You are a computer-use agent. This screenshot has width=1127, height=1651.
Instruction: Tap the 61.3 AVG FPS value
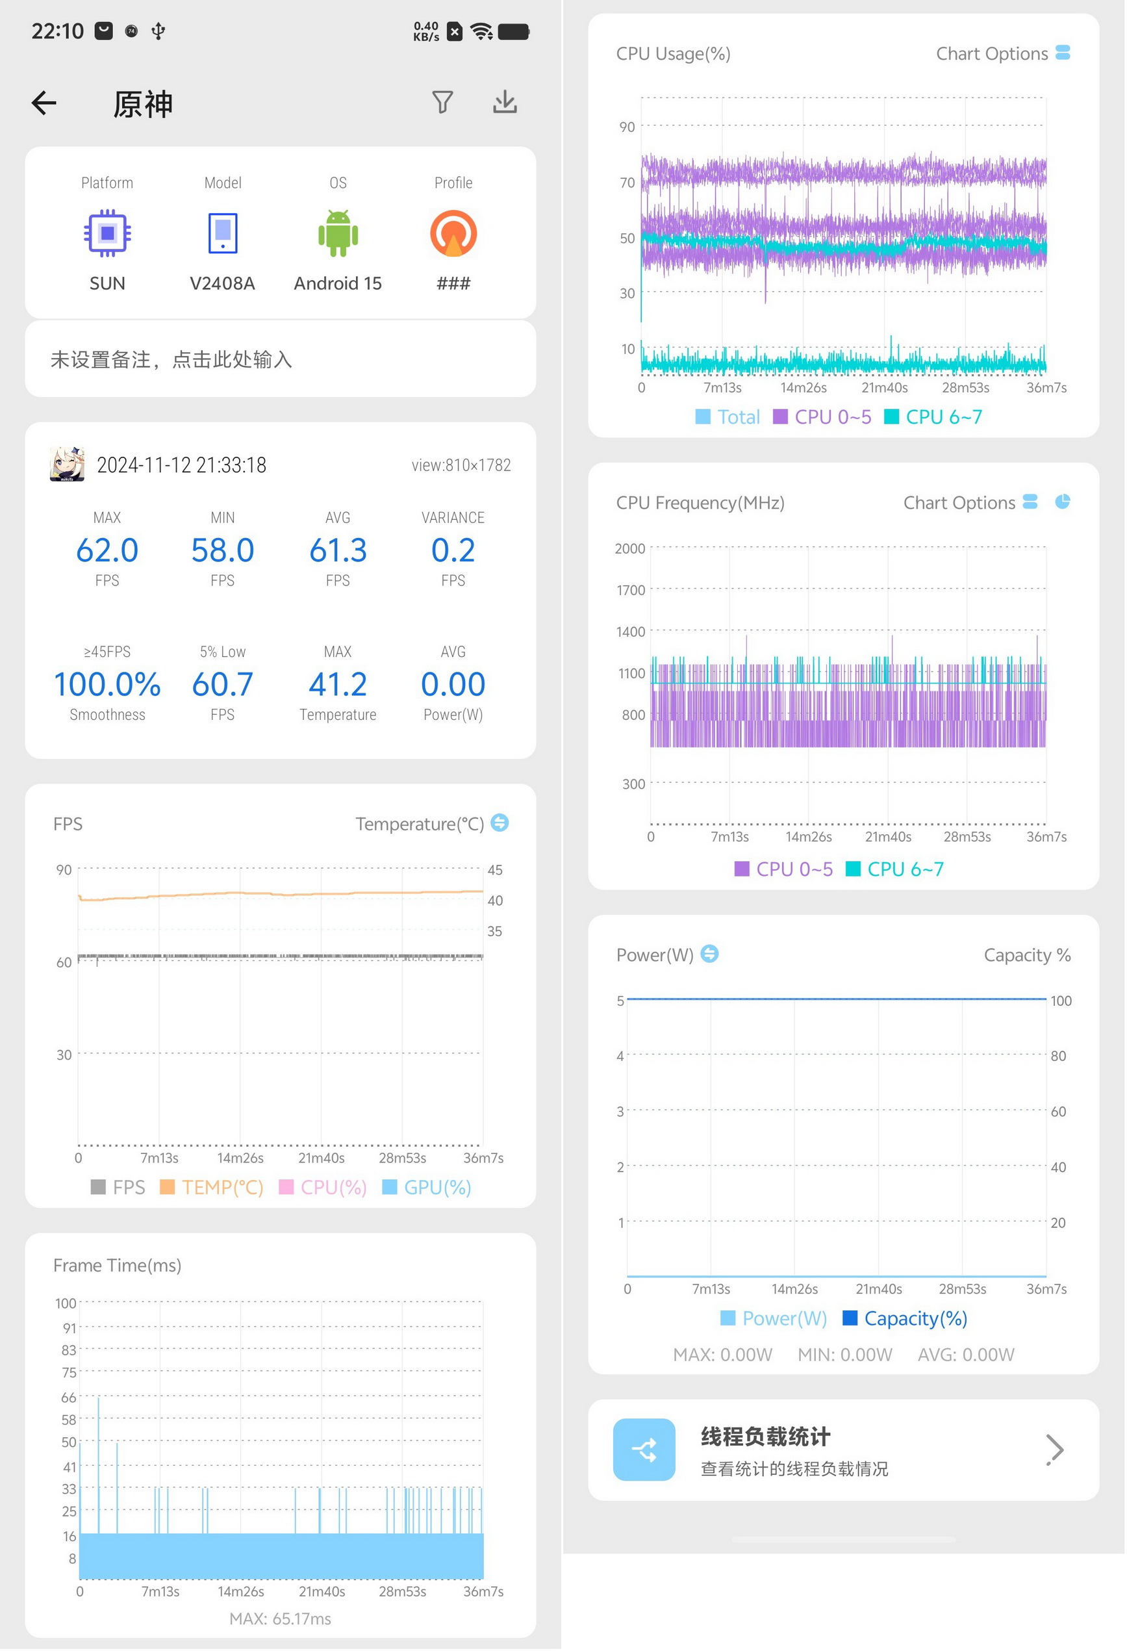[338, 550]
